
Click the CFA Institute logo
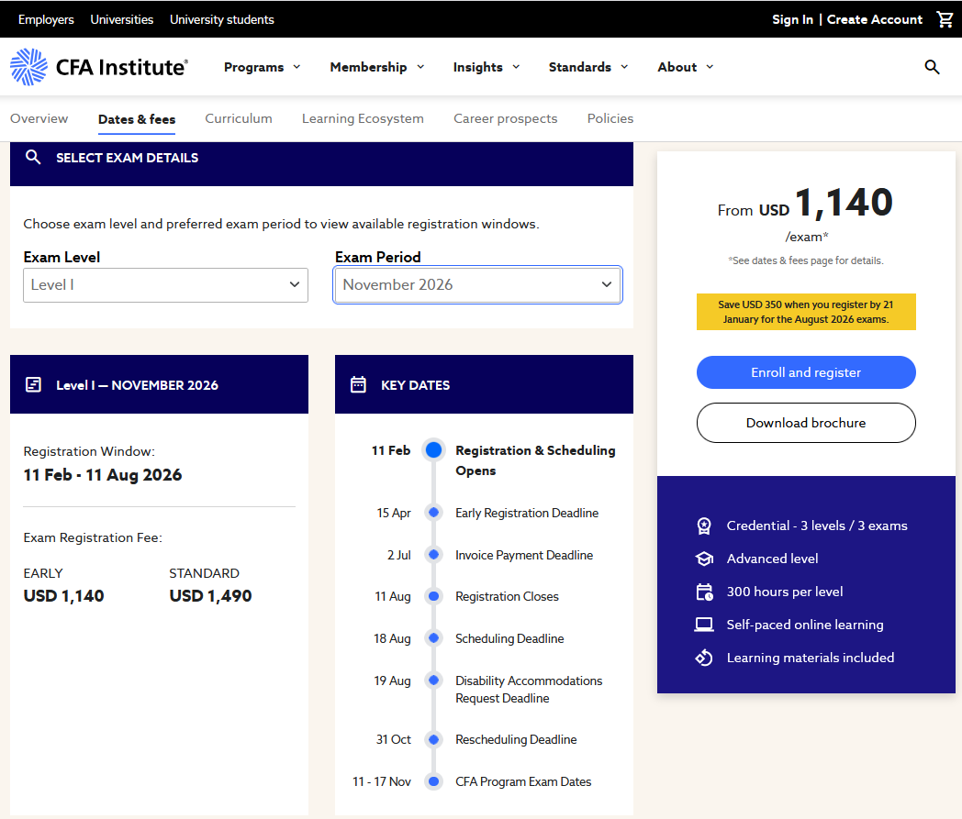click(99, 67)
